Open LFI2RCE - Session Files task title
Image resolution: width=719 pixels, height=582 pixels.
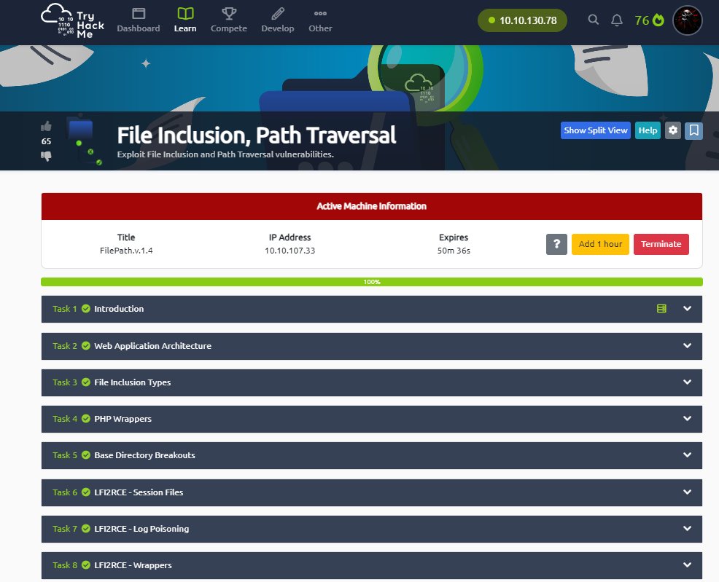pyautogui.click(x=139, y=492)
